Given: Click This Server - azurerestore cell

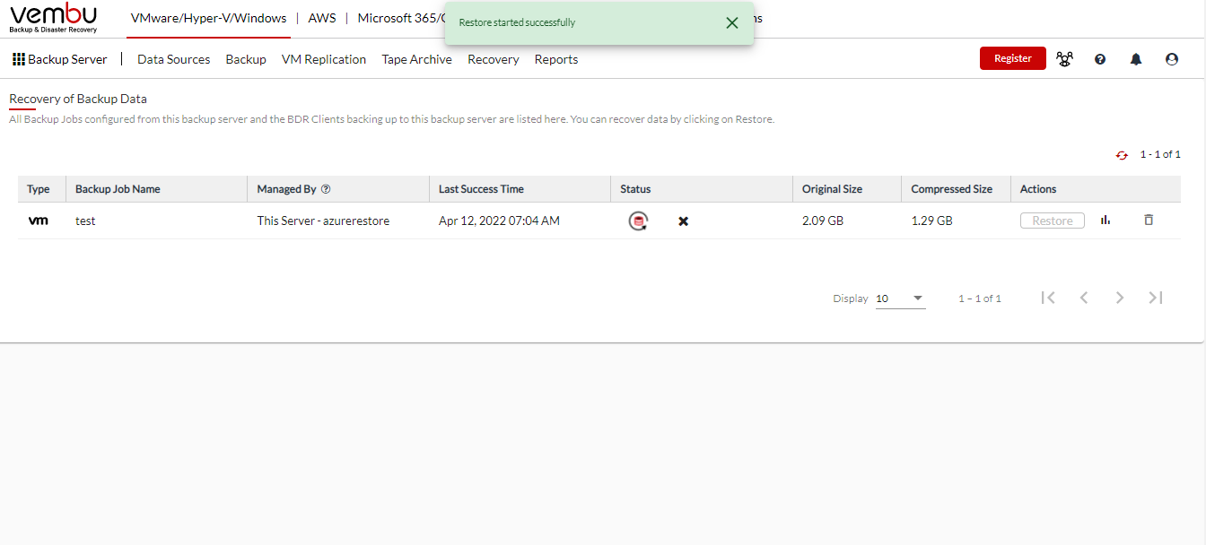Looking at the screenshot, I should tap(323, 221).
